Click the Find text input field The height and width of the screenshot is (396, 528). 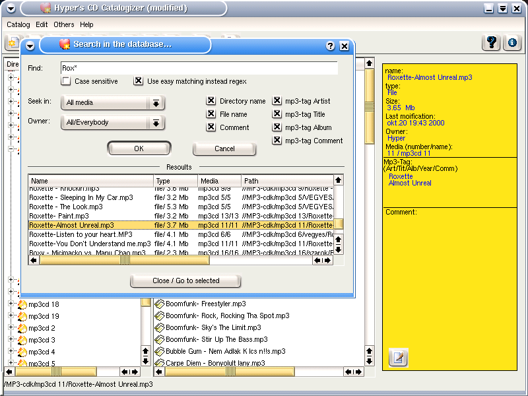(x=198, y=68)
